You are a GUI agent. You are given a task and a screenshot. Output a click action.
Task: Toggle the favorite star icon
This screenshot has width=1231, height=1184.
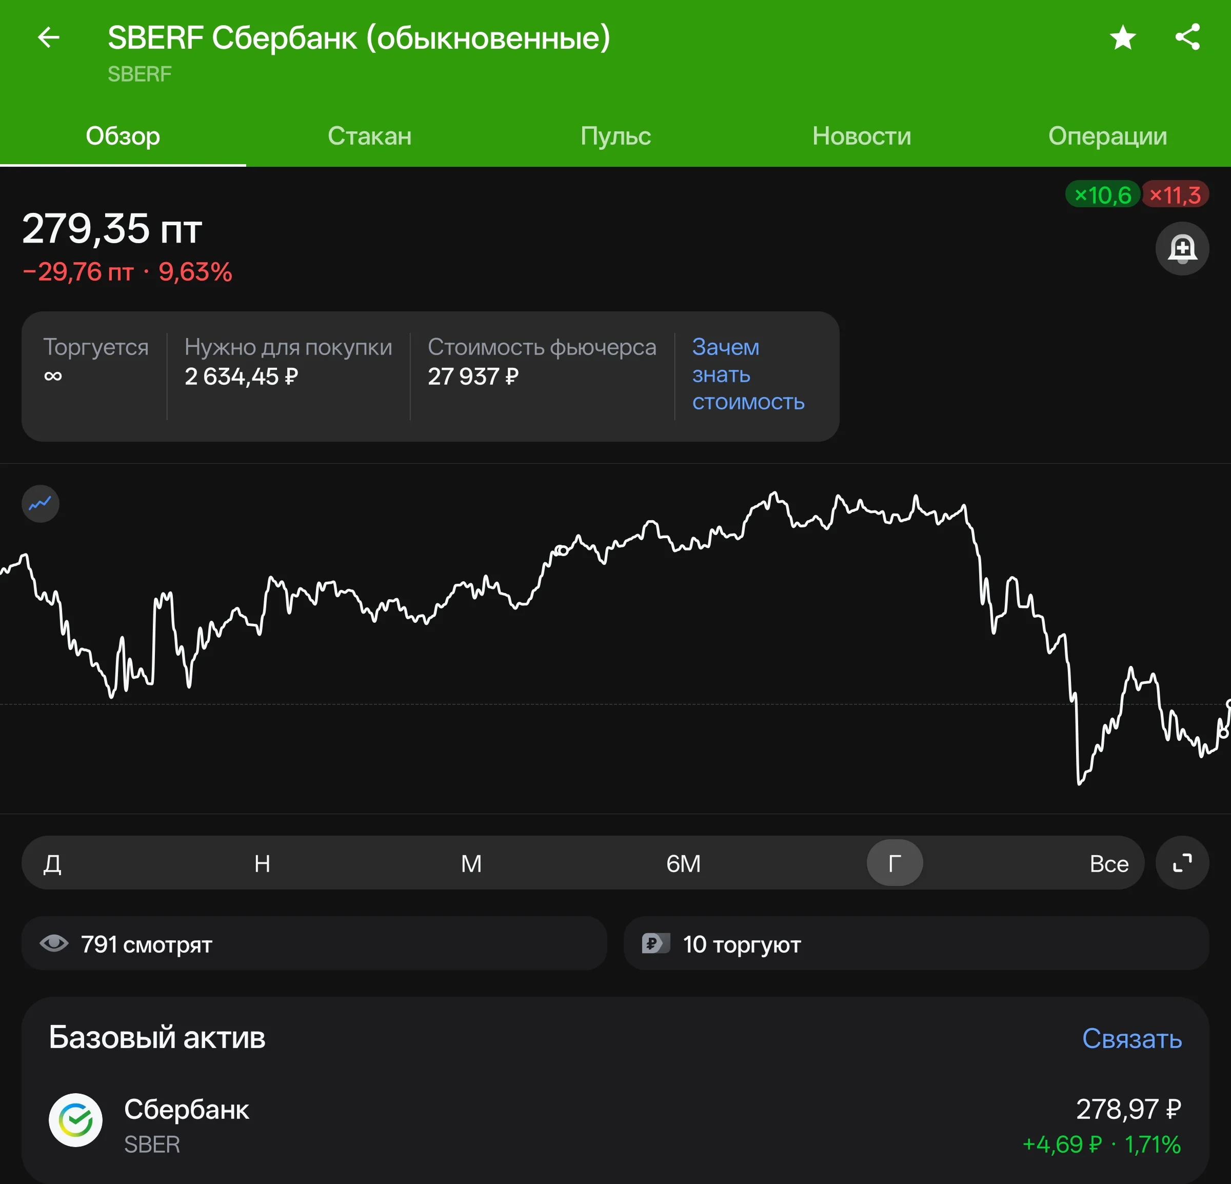[1122, 37]
